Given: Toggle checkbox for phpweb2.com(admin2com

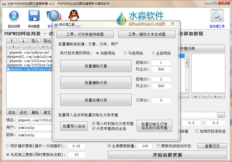Looking at the screenshot, I should click(8, 57).
